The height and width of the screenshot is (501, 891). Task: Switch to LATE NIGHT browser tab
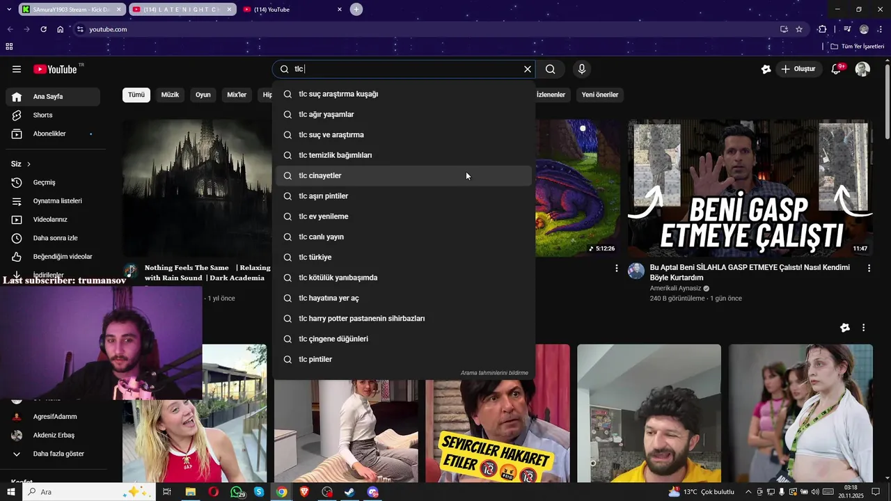coord(181,10)
